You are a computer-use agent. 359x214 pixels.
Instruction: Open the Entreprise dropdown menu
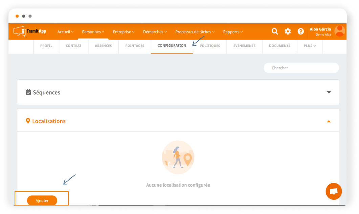(124, 32)
